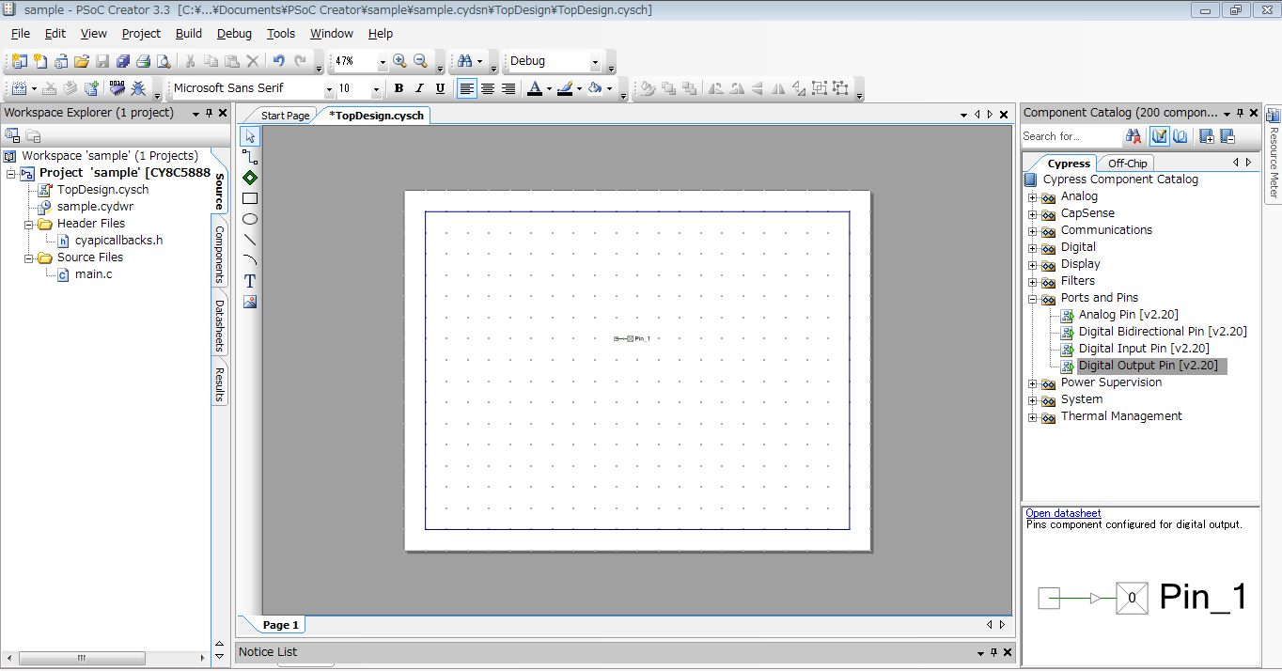The height and width of the screenshot is (671, 1282).
Task: Select Analog Pin component
Action: [x=1128, y=315]
